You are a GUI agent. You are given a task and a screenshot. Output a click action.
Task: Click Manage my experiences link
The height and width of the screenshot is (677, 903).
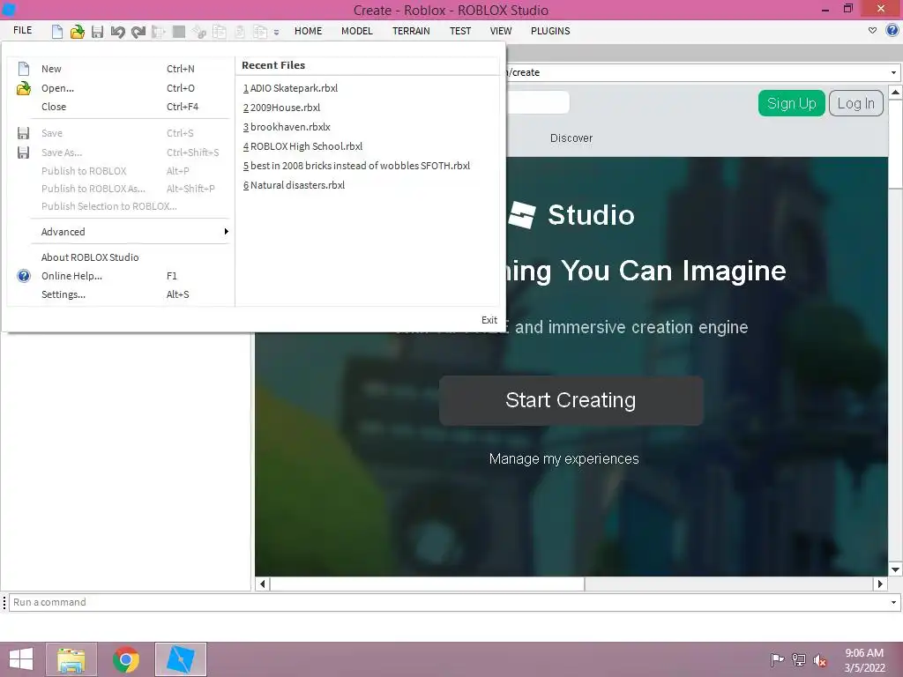coord(563,458)
